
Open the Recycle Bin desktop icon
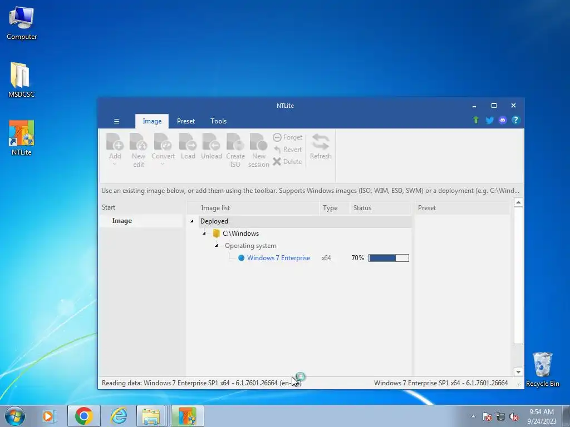coord(542,369)
